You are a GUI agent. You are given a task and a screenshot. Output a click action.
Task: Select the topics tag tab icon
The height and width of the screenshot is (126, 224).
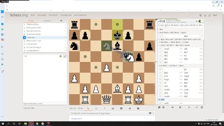(x=88, y=108)
